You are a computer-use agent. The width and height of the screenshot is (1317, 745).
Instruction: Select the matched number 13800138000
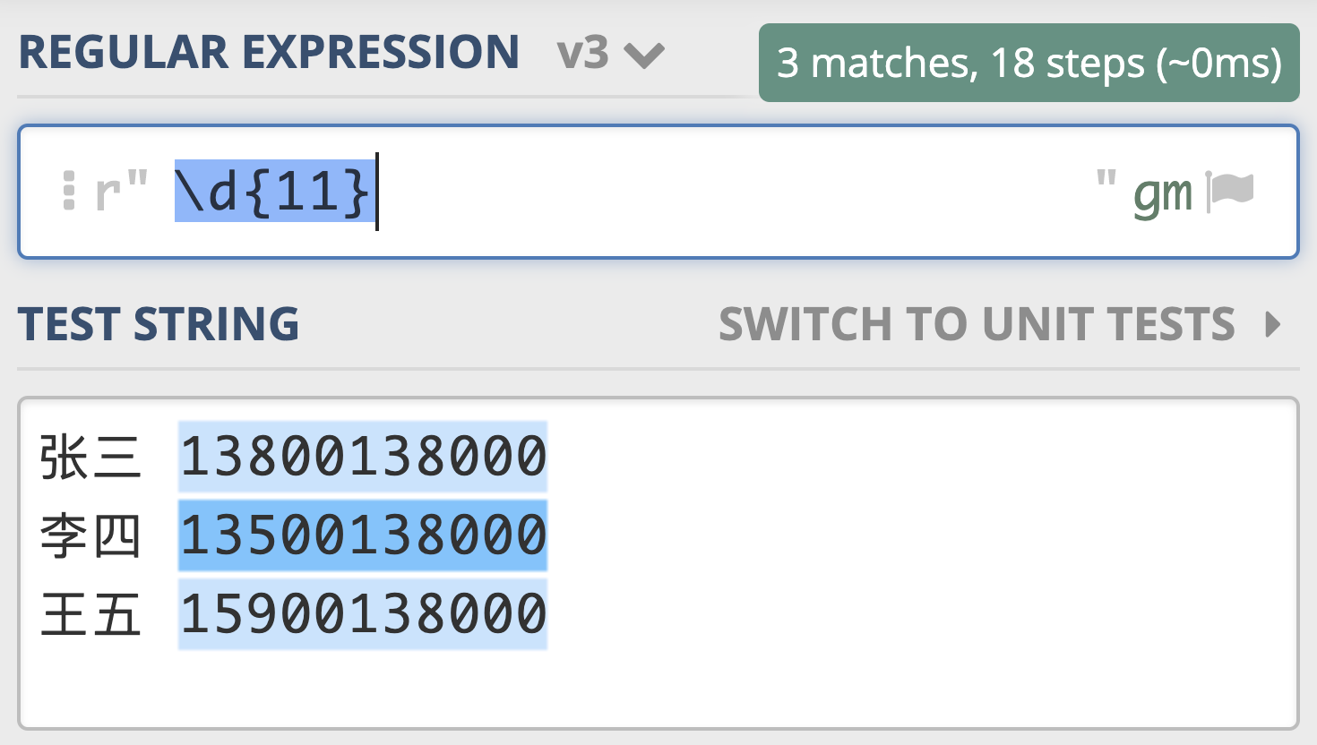[363, 456]
